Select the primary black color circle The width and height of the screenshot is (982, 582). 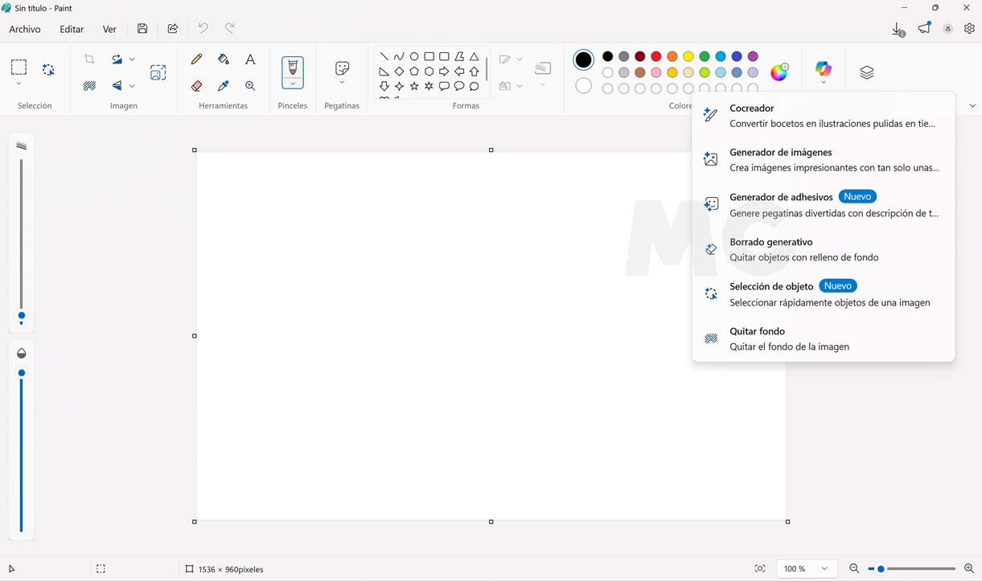[x=584, y=59]
